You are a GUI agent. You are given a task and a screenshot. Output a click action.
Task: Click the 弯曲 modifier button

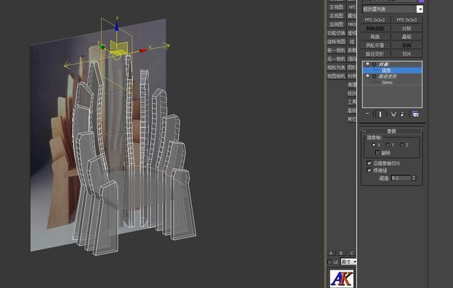[375, 37]
